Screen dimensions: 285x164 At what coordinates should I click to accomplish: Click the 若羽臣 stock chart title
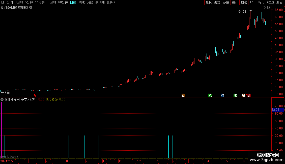click(14, 8)
